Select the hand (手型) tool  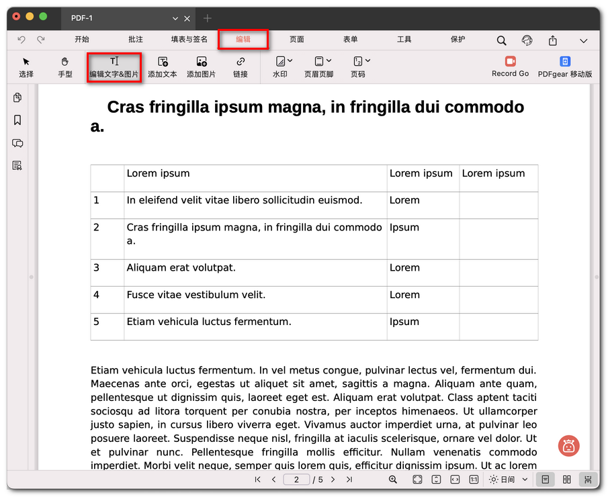point(65,67)
